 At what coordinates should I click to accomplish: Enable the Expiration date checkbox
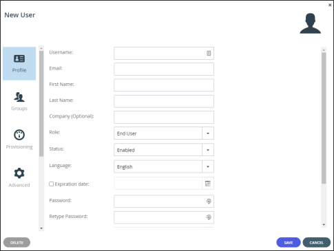click(52, 184)
